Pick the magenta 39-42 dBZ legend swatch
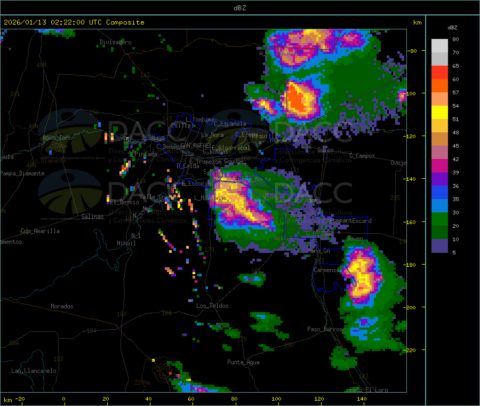 (439, 165)
